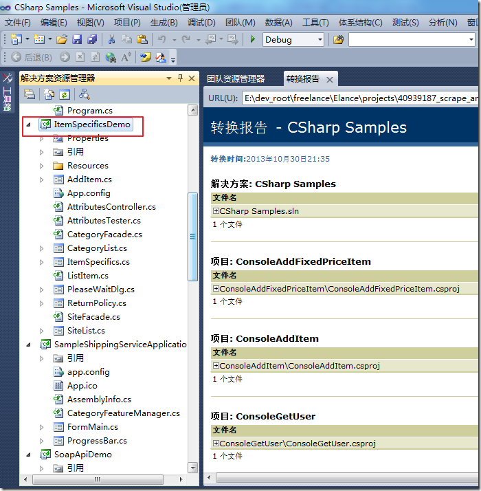Switch to the 团队资源管理器 tab
The height and width of the screenshot is (491, 481).
pos(236,78)
